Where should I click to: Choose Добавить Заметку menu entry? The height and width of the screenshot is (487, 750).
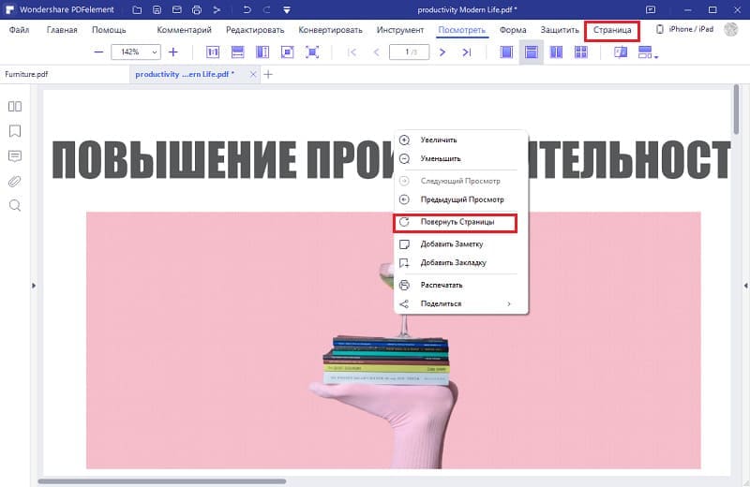[460, 243]
